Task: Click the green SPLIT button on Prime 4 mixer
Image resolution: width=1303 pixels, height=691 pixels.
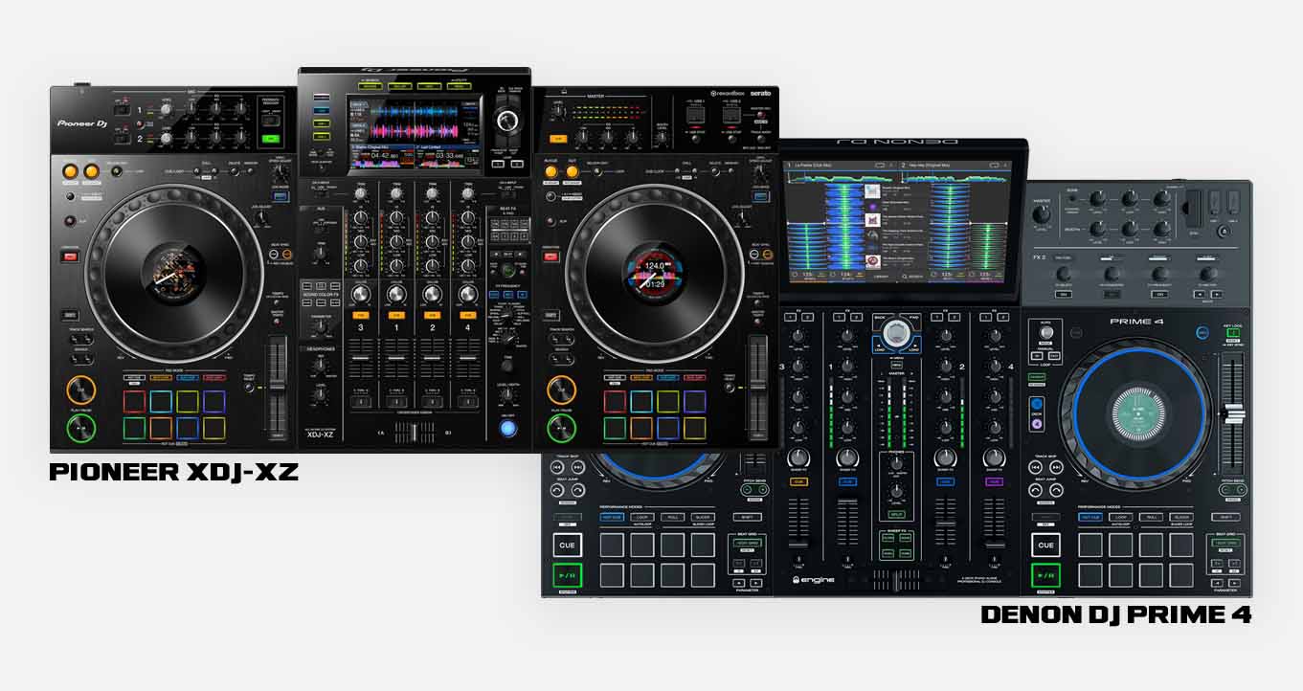Action: [896, 514]
